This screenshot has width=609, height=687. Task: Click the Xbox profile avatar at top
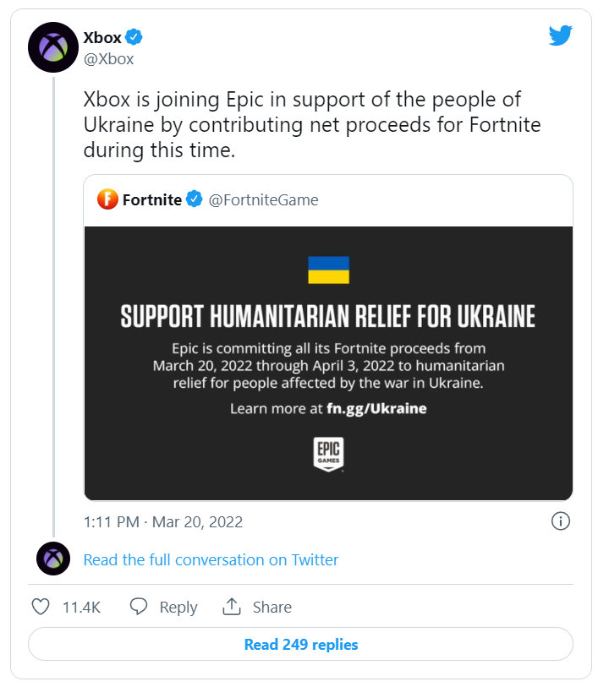pos(53,47)
